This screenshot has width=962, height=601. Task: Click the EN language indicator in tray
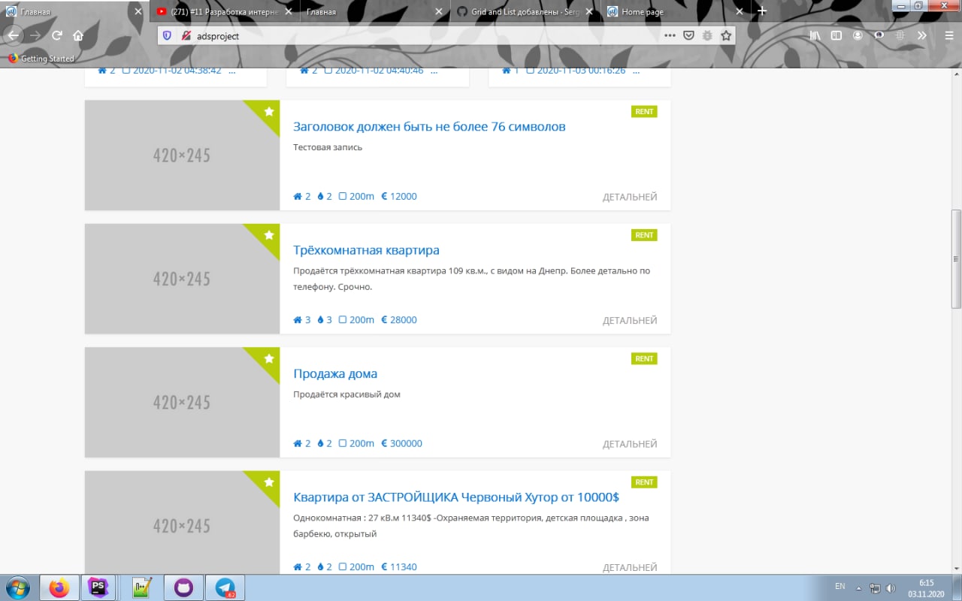click(x=840, y=586)
